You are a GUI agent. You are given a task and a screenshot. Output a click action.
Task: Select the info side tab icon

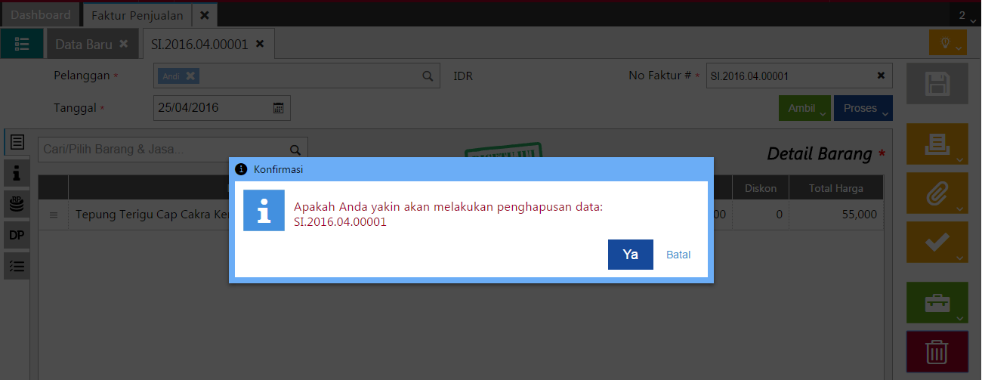[17, 174]
